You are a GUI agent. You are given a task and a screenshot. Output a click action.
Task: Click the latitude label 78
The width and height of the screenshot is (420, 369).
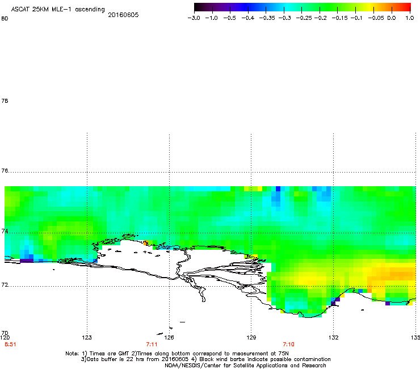[5, 100]
